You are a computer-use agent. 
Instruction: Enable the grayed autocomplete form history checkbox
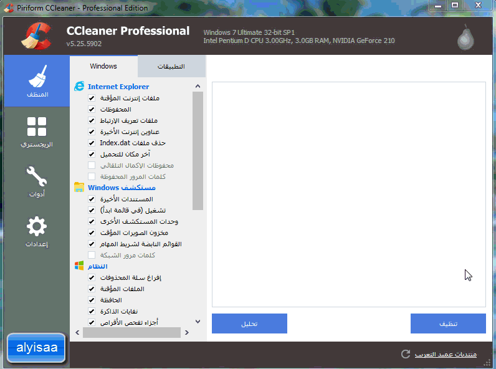[x=92, y=165]
